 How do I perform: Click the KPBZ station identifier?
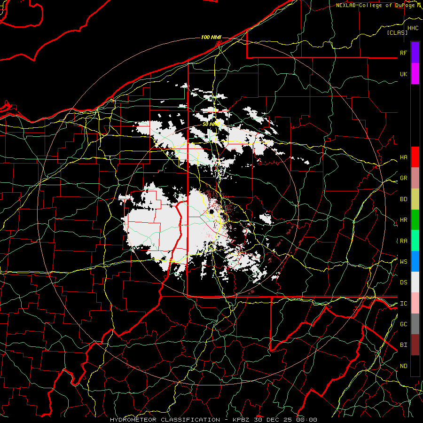pos(242,420)
